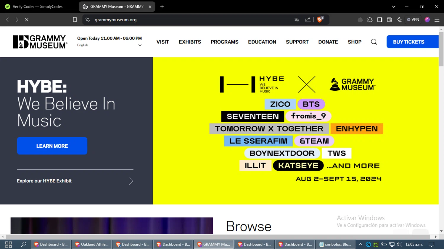Click the horizontal page scrollbar
Screen dimensions: 444x249
(x=218, y=237)
